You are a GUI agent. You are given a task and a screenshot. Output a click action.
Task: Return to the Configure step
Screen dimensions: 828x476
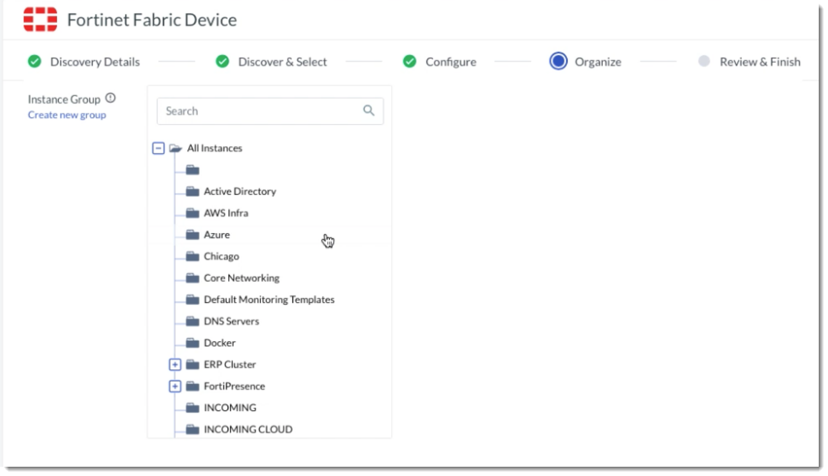[450, 62]
